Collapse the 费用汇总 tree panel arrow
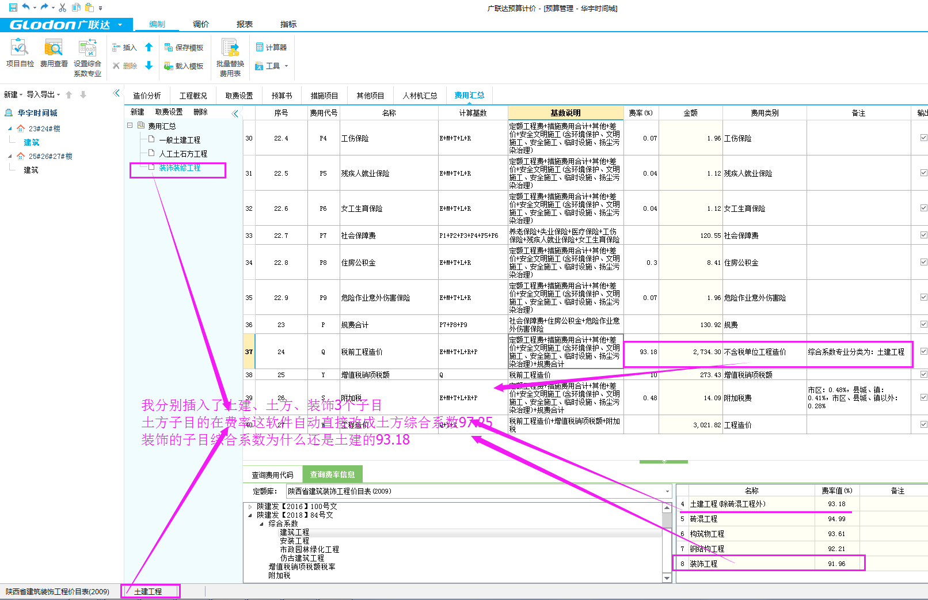Image resolution: width=928 pixels, height=600 pixels. click(235, 113)
